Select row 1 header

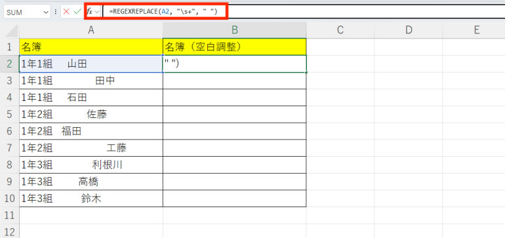10,47
